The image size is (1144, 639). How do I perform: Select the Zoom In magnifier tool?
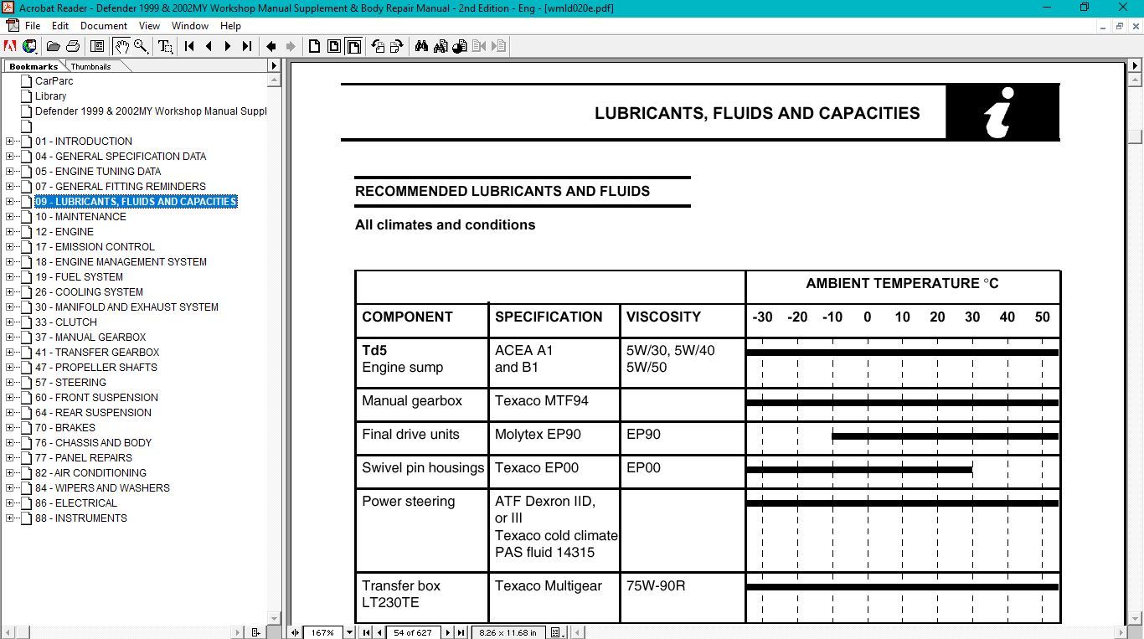pyautogui.click(x=141, y=46)
